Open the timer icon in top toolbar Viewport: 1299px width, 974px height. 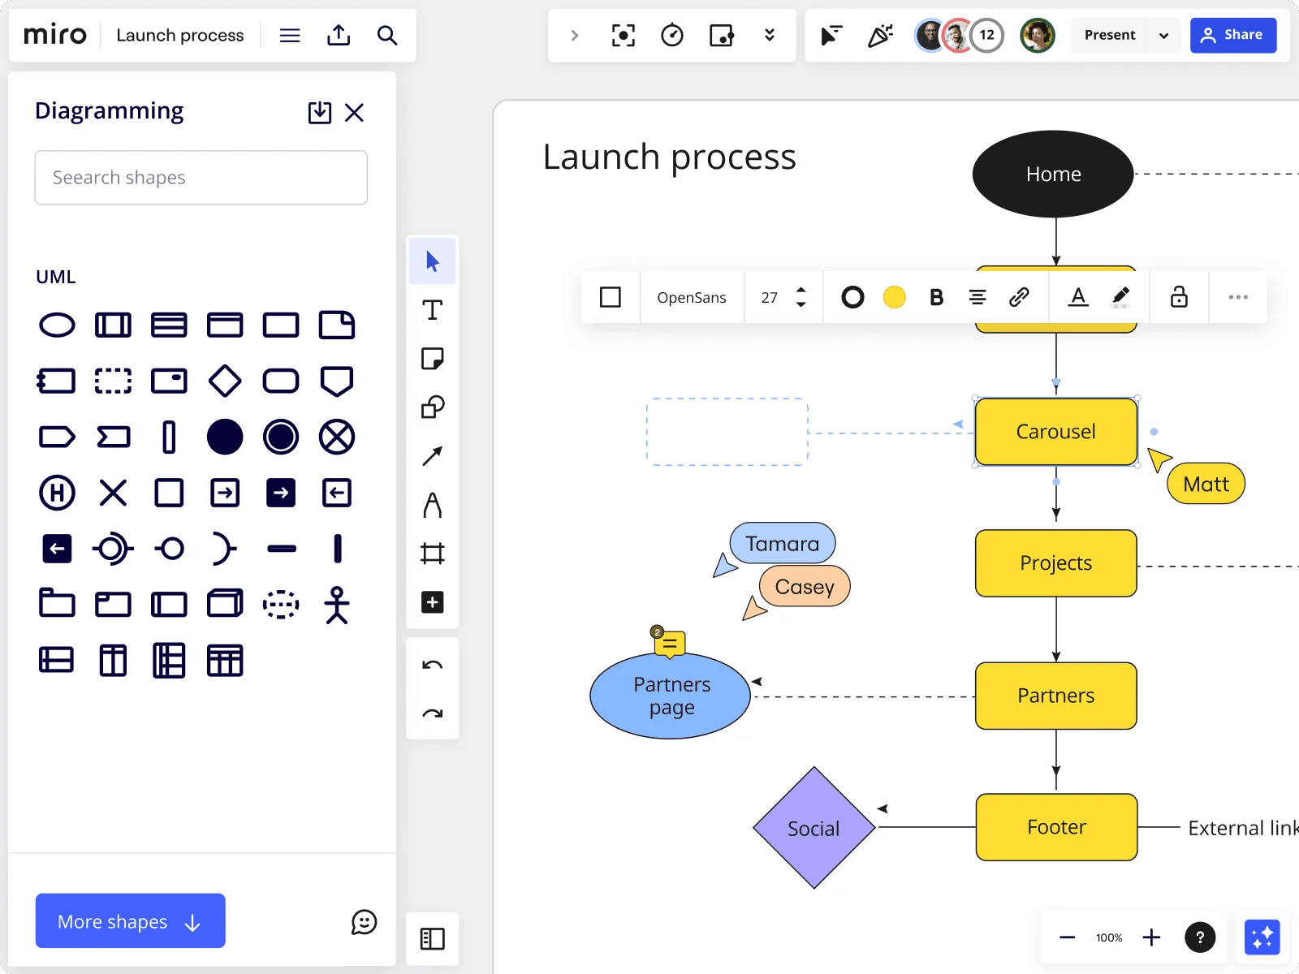click(x=672, y=36)
